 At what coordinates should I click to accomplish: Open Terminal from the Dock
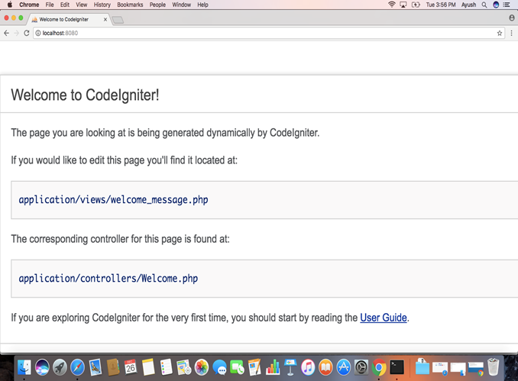point(397,367)
